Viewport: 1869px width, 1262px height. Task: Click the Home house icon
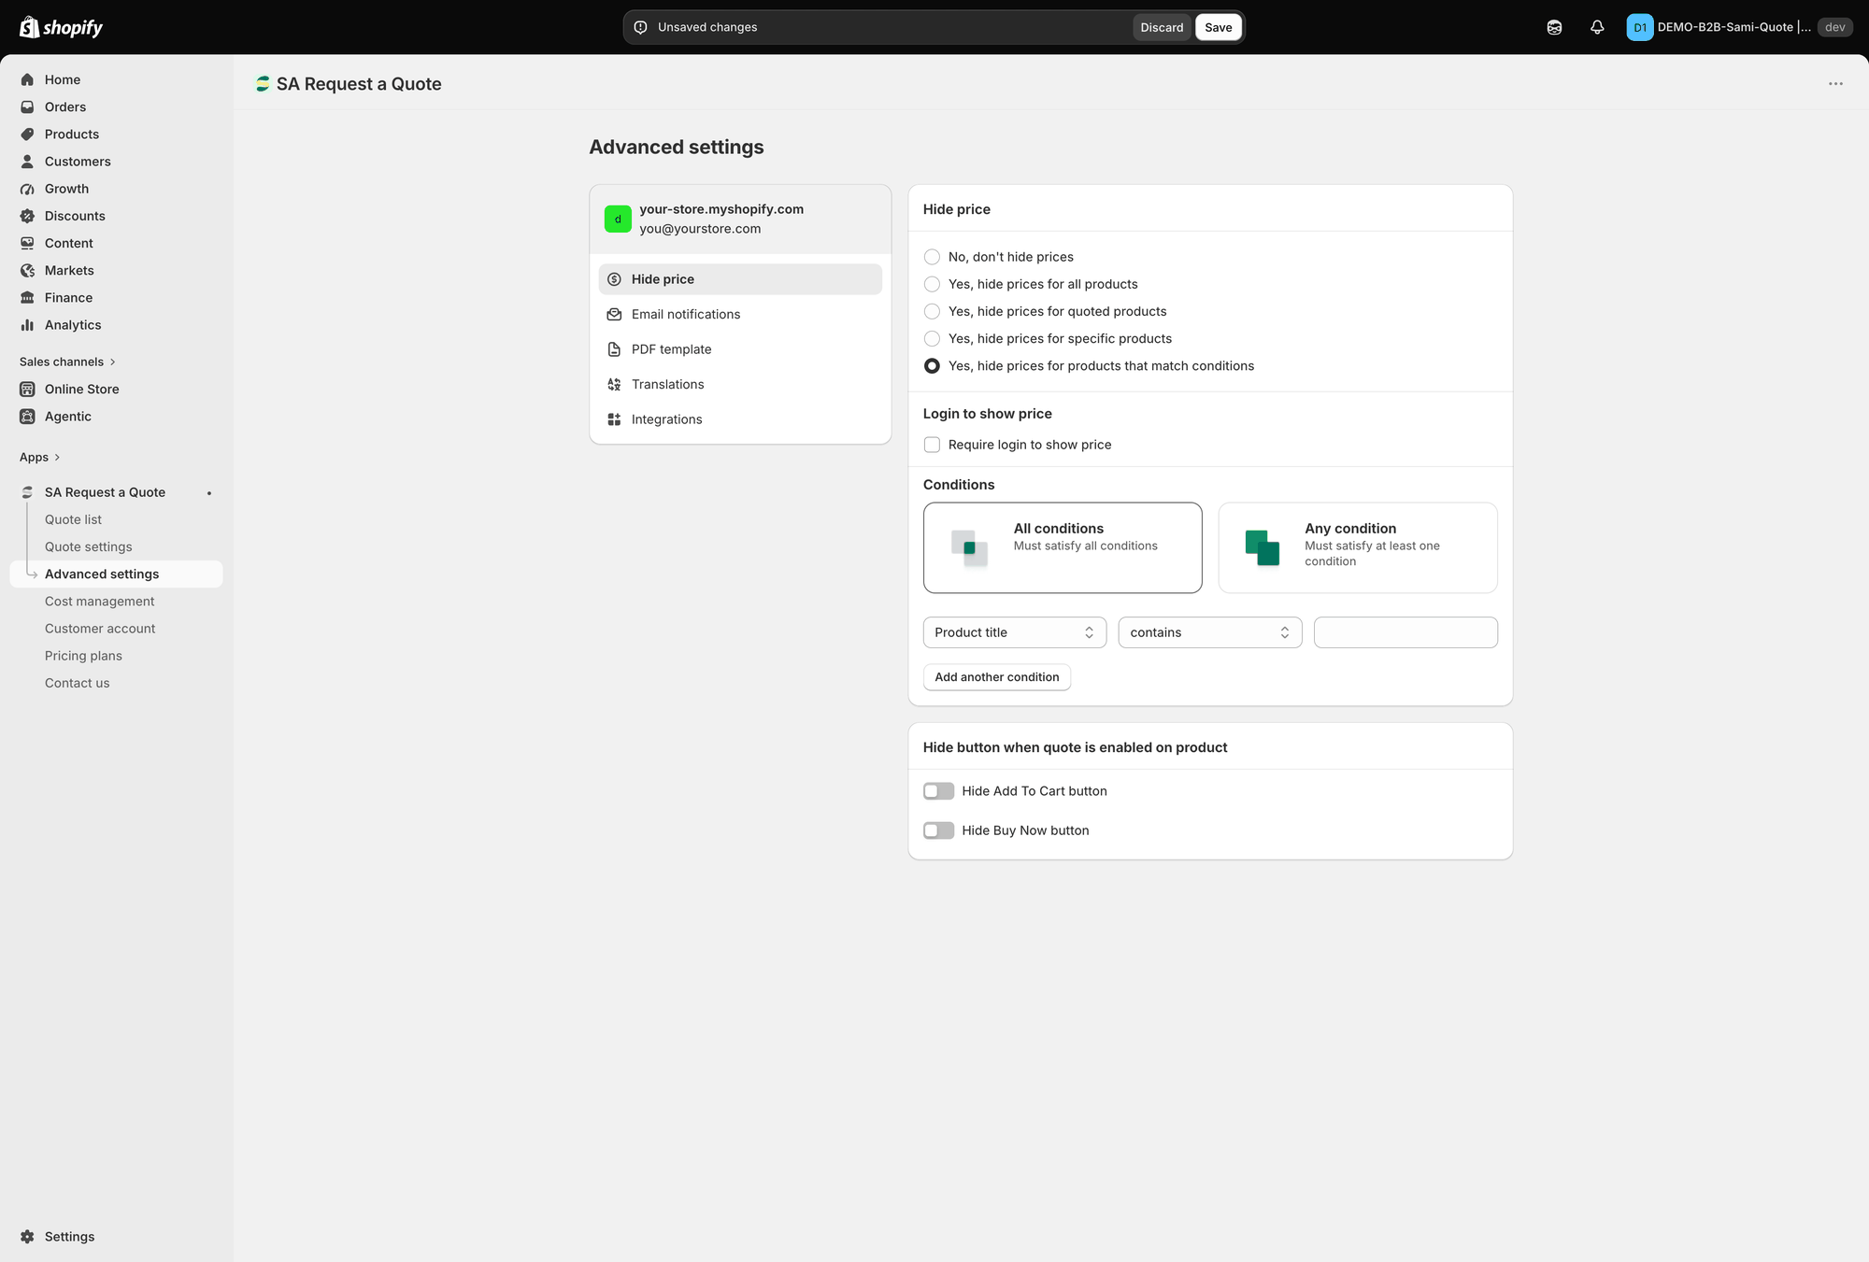pyautogui.click(x=27, y=79)
